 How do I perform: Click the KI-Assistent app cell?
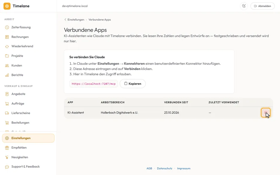[x=76, y=113]
